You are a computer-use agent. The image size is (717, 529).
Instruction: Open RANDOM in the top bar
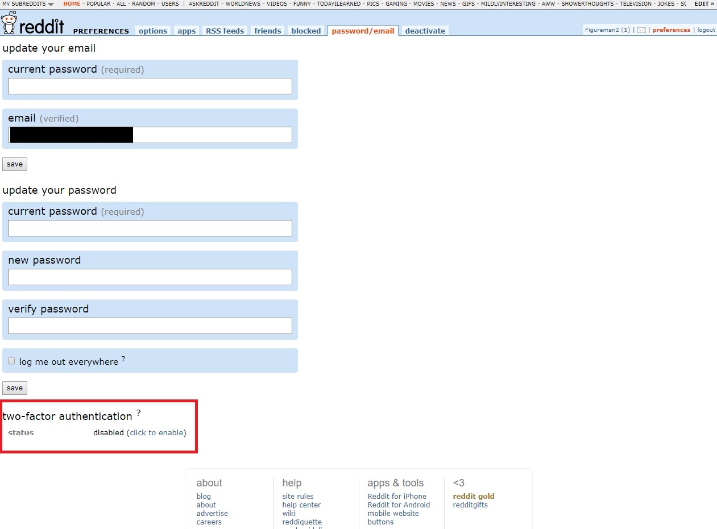[x=143, y=4]
